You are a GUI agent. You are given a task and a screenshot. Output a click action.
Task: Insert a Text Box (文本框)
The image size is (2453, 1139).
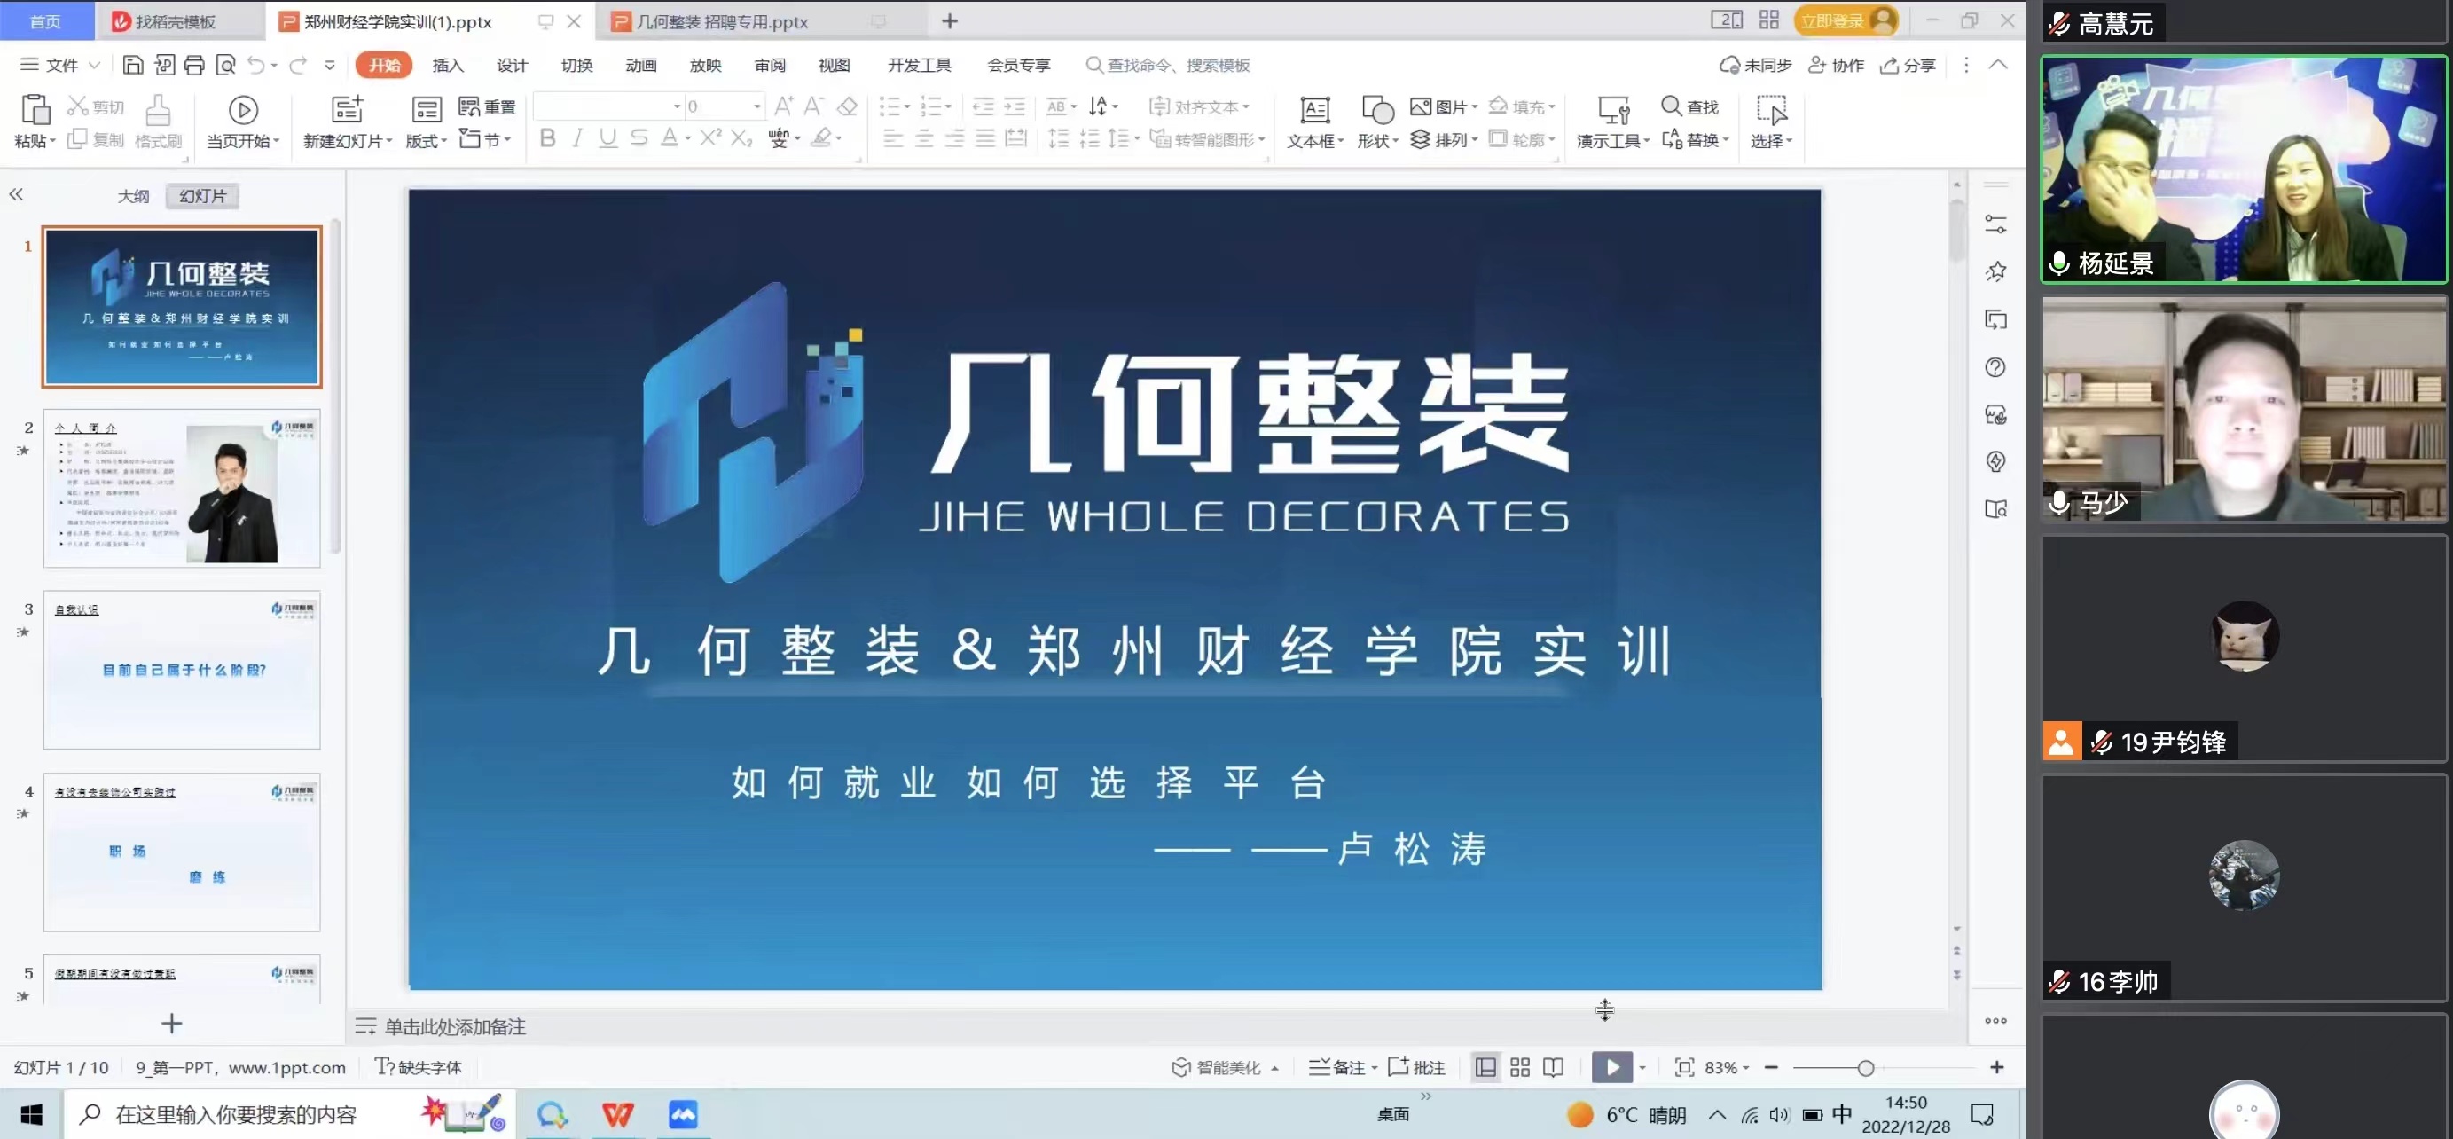1315,122
